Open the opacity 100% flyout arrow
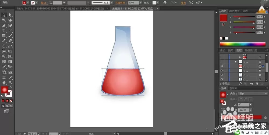The width and height of the screenshot is (269, 135). coord(141,3)
